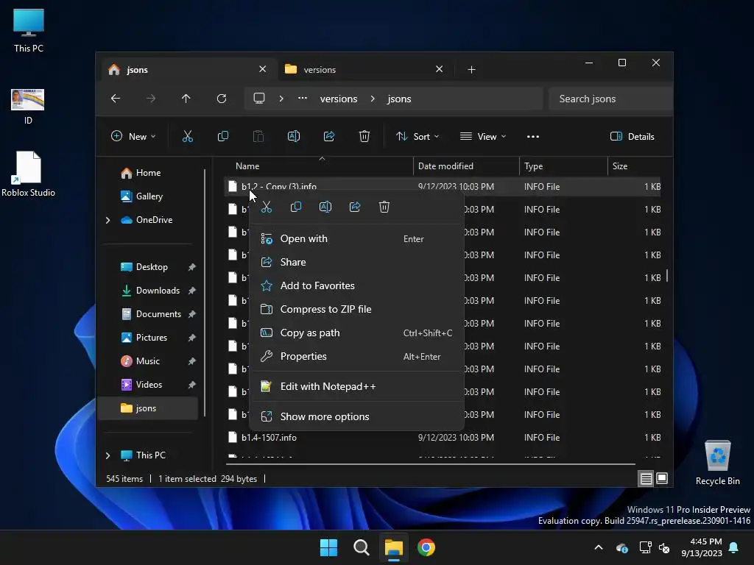Go back with the Back arrow
The image size is (754, 565).
(x=116, y=99)
